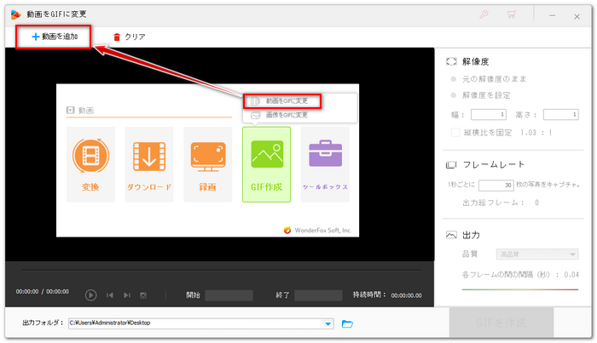Click the 動画を追加 add video button
The width and height of the screenshot is (597, 343).
(53, 37)
